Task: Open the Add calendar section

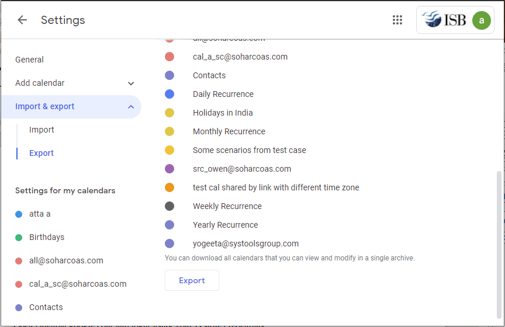Action: point(40,83)
